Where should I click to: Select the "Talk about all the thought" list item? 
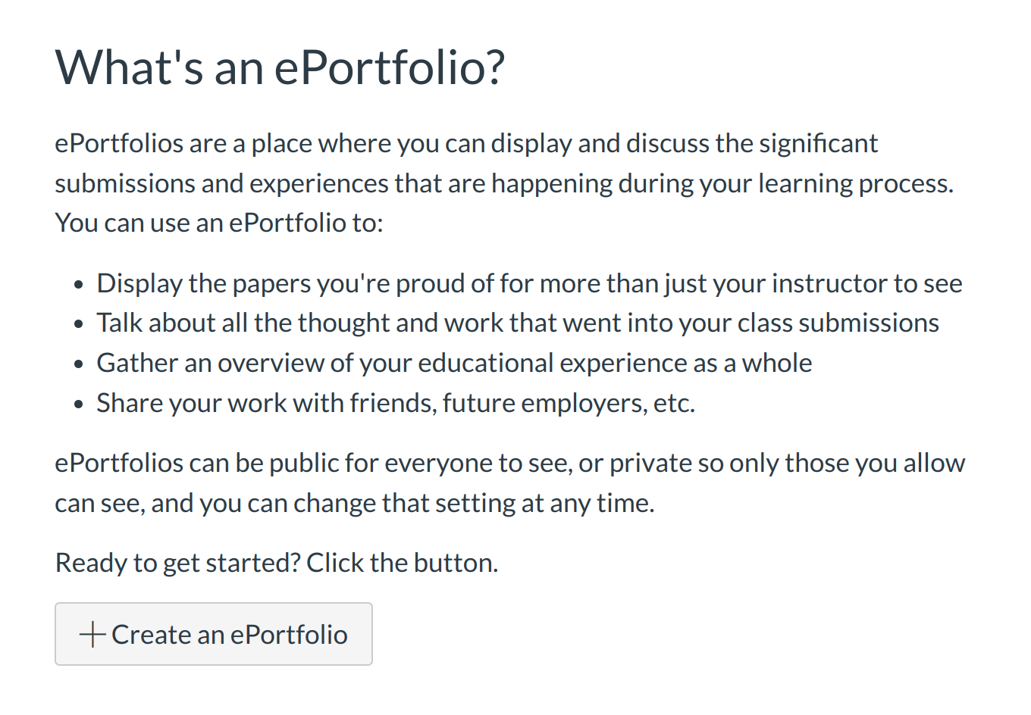click(517, 323)
